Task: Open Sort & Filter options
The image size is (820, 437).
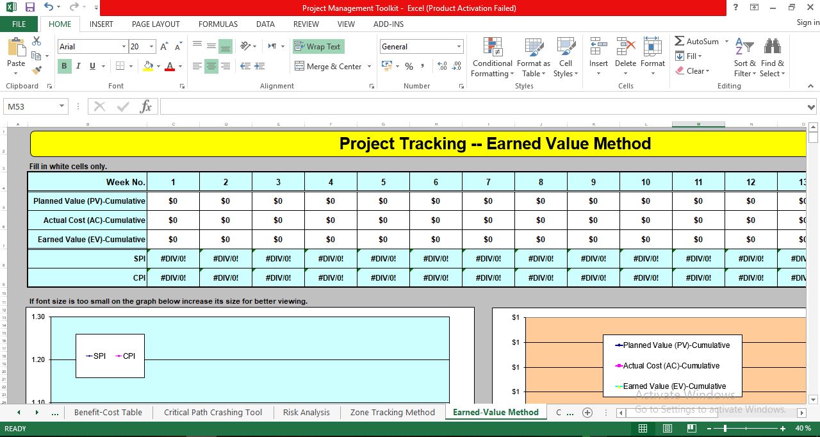Action: coord(744,58)
